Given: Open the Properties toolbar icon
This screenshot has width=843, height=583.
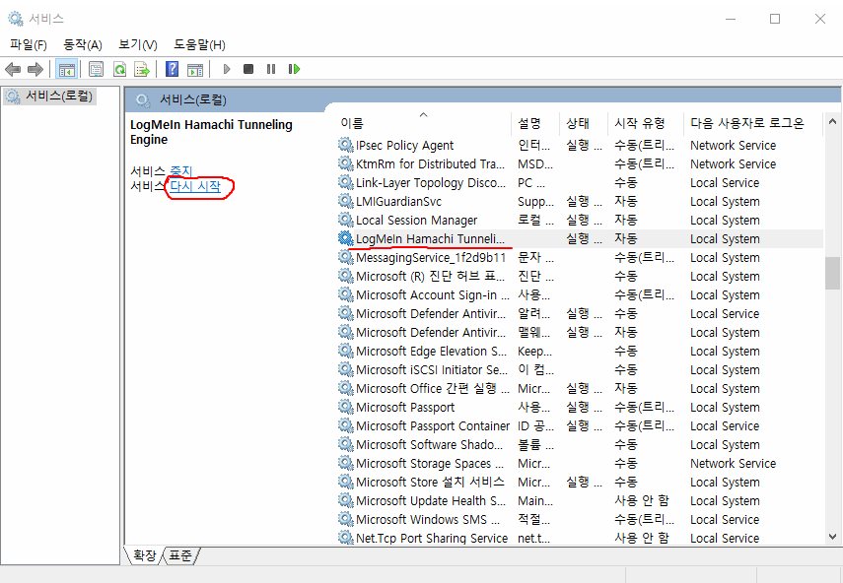Looking at the screenshot, I should coord(96,69).
